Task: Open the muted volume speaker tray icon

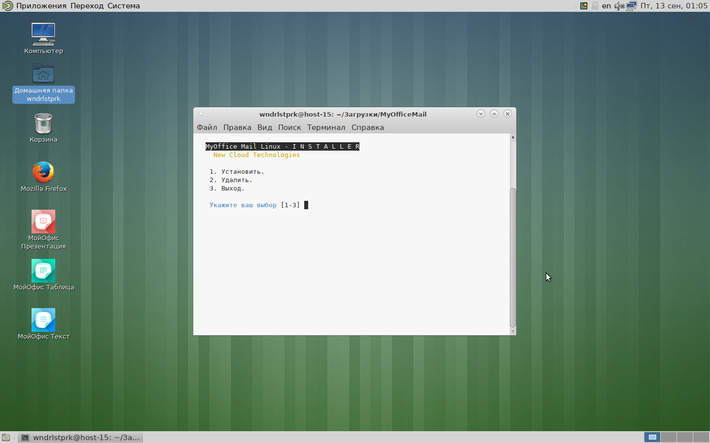Action: pyautogui.click(x=619, y=6)
